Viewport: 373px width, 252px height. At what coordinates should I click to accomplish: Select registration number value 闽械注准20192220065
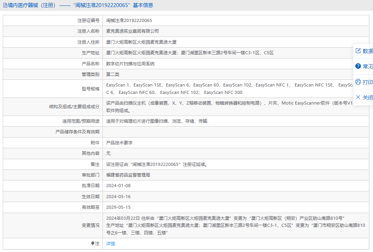pyautogui.click(x=129, y=20)
